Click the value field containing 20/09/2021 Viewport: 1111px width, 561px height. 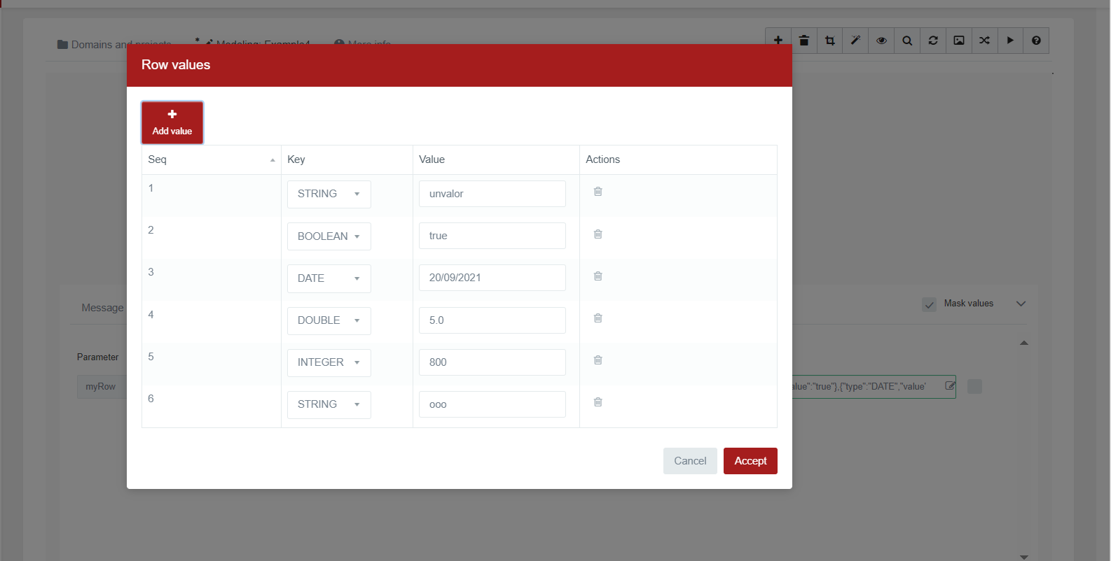click(492, 278)
